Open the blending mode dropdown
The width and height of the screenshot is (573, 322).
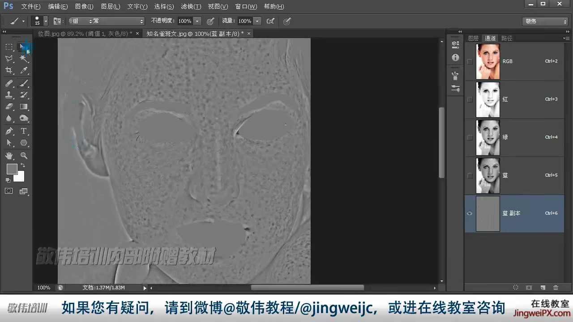coord(106,21)
